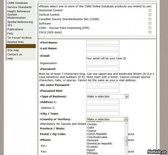Focus the Email input field
The height and width of the screenshot is (155, 168).
103,54
